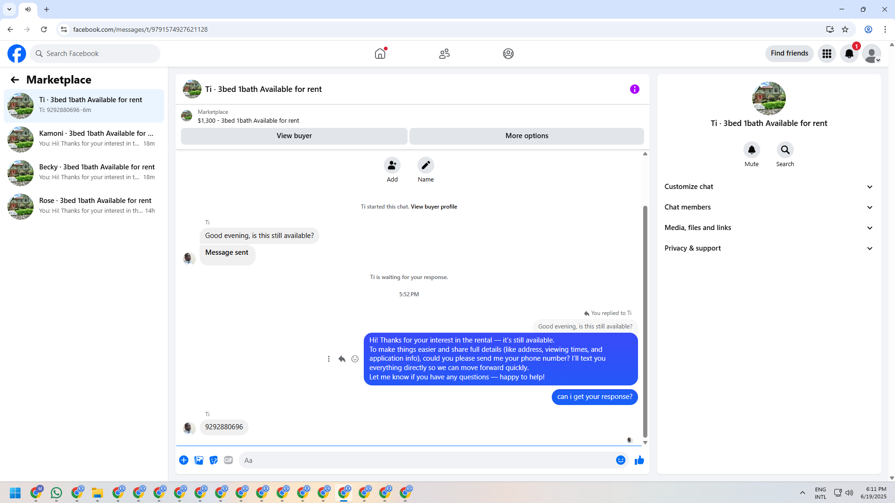Click 'Good evening, is this still available?' message
Viewport: 895px width, 503px height.
point(259,236)
